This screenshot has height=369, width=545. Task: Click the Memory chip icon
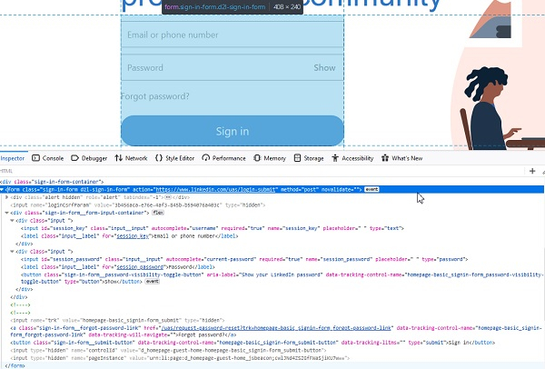coord(257,158)
